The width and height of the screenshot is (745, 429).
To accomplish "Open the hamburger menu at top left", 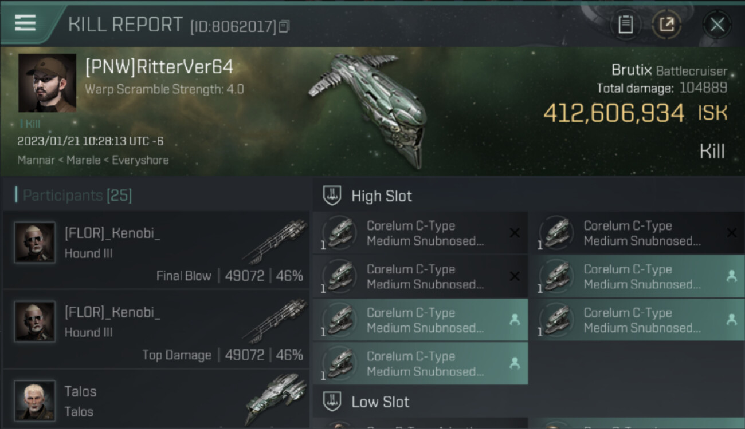I will pyautogui.click(x=25, y=23).
